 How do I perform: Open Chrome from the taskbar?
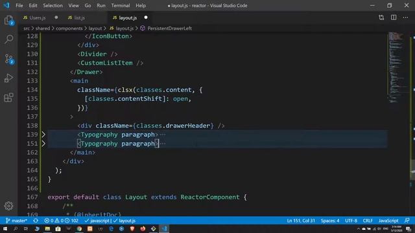79,228
